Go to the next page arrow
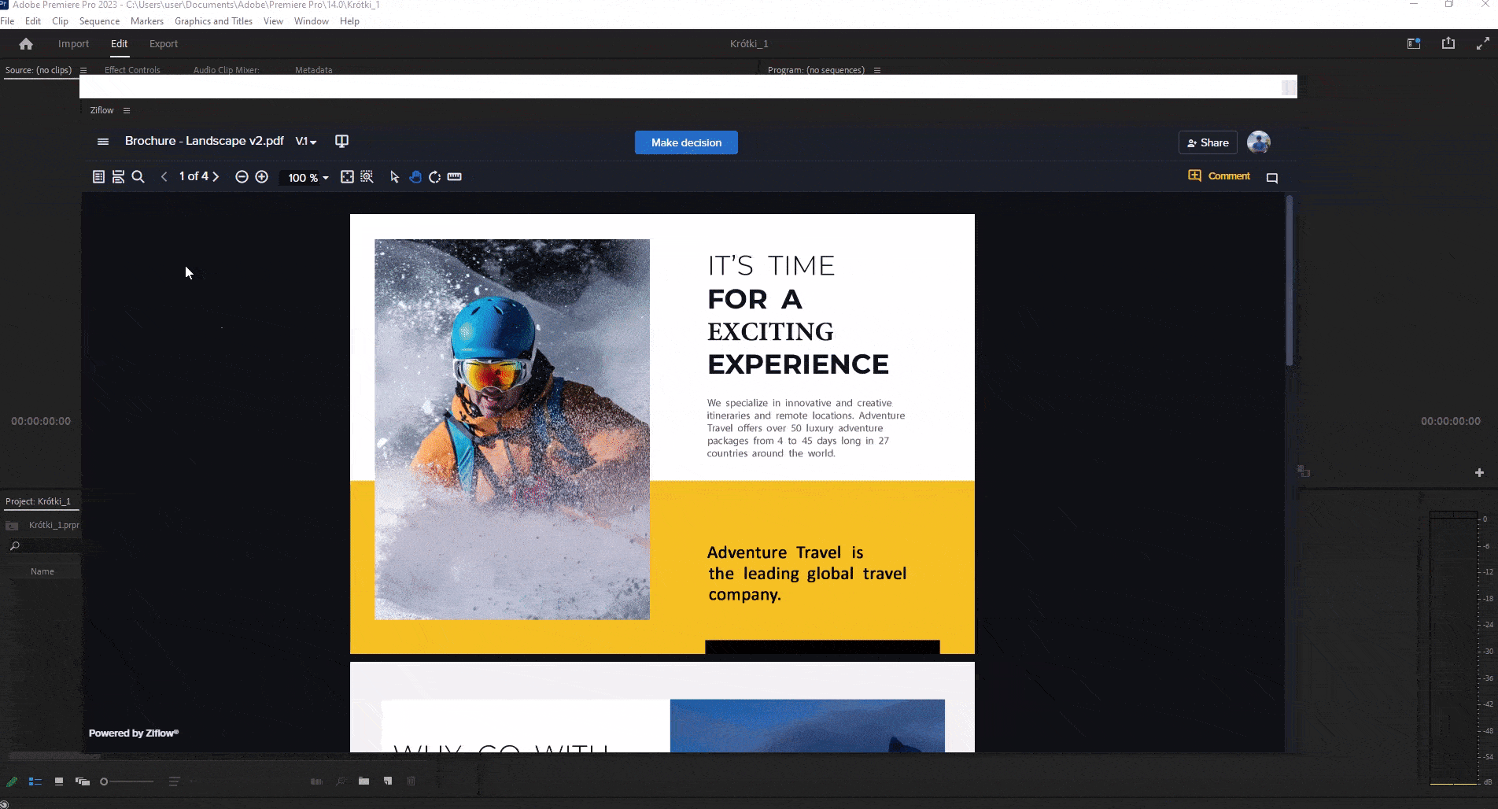 [216, 177]
